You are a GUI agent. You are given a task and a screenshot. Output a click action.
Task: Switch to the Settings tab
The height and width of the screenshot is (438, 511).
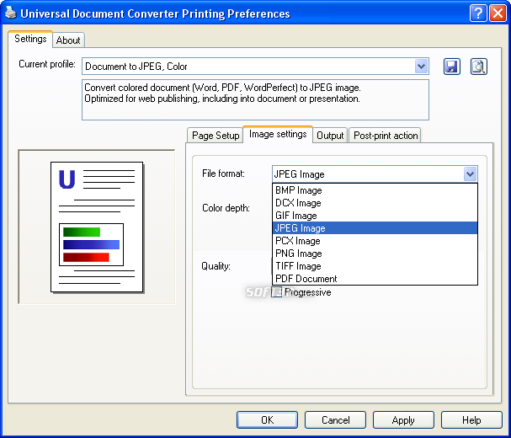(30, 39)
